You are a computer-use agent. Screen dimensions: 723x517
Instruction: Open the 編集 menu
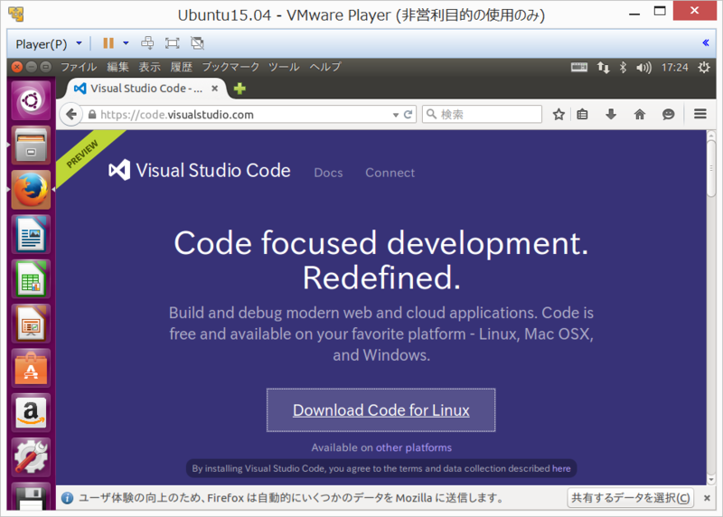click(x=118, y=67)
